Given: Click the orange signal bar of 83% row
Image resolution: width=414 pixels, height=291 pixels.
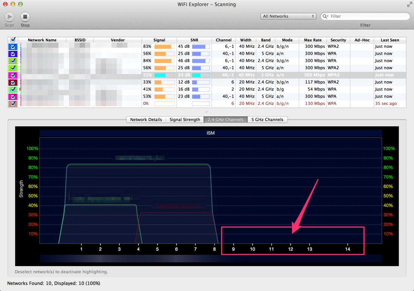Looking at the screenshot, I should tap(164, 47).
